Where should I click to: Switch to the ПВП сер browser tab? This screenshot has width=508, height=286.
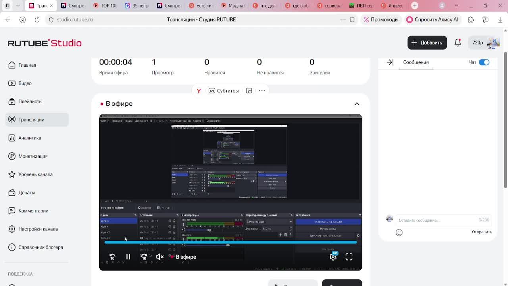tap(361, 6)
